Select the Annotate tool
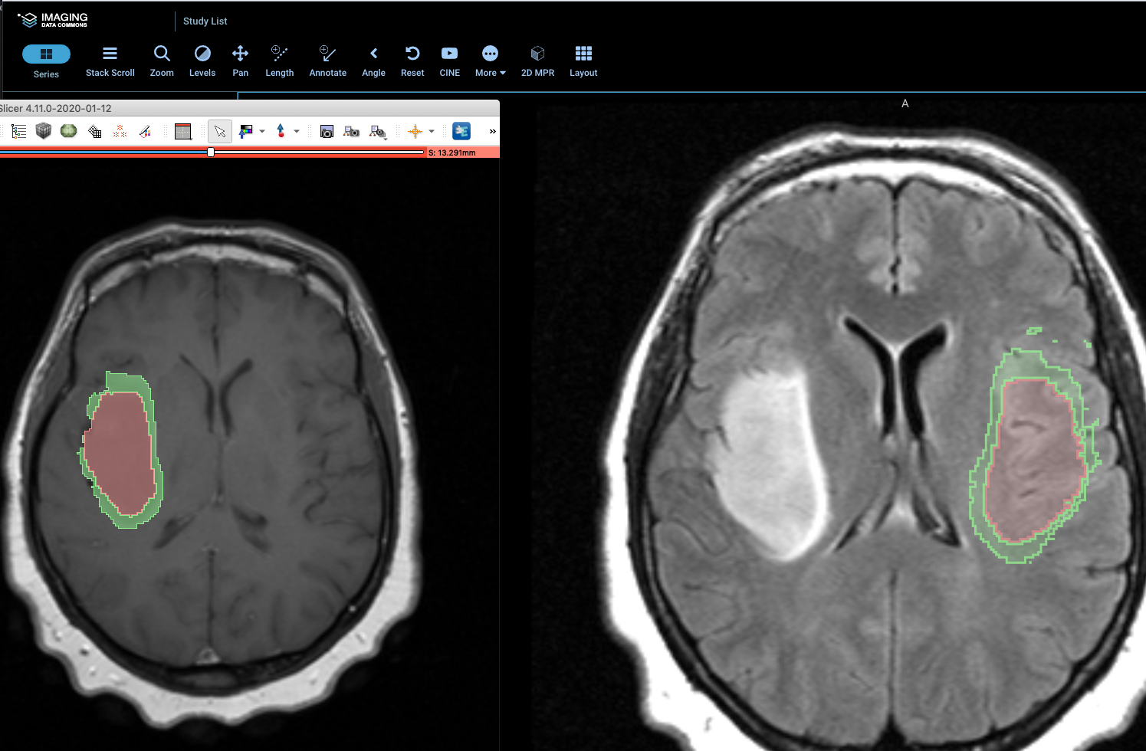 click(x=327, y=61)
